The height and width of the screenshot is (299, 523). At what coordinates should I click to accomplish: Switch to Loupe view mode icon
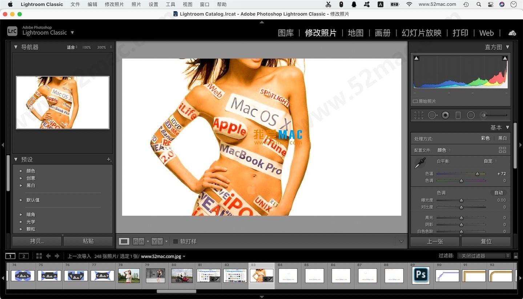[x=124, y=242]
